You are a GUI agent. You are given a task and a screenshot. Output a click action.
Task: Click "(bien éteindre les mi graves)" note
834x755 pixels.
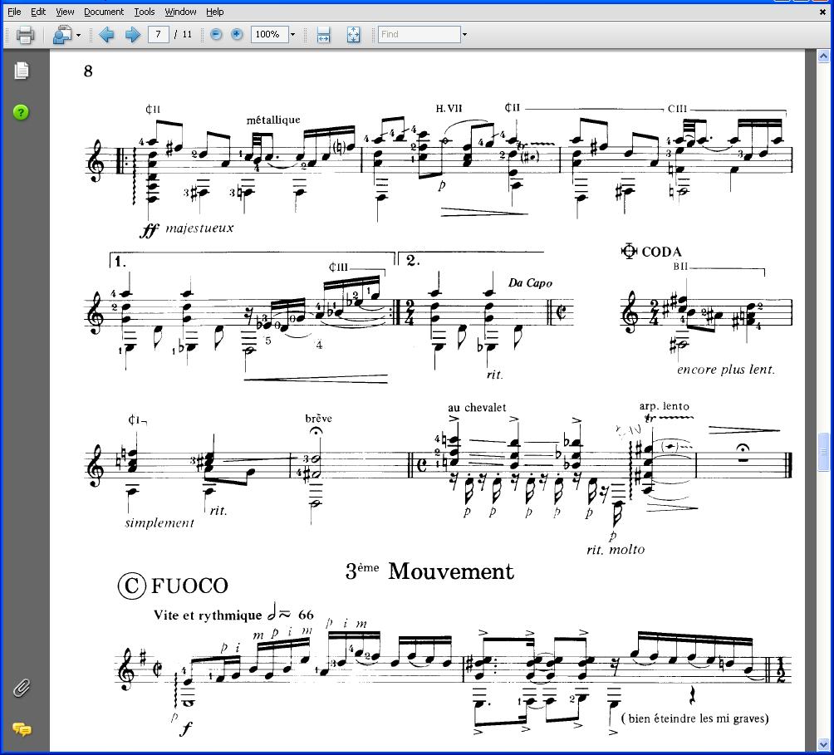click(695, 718)
